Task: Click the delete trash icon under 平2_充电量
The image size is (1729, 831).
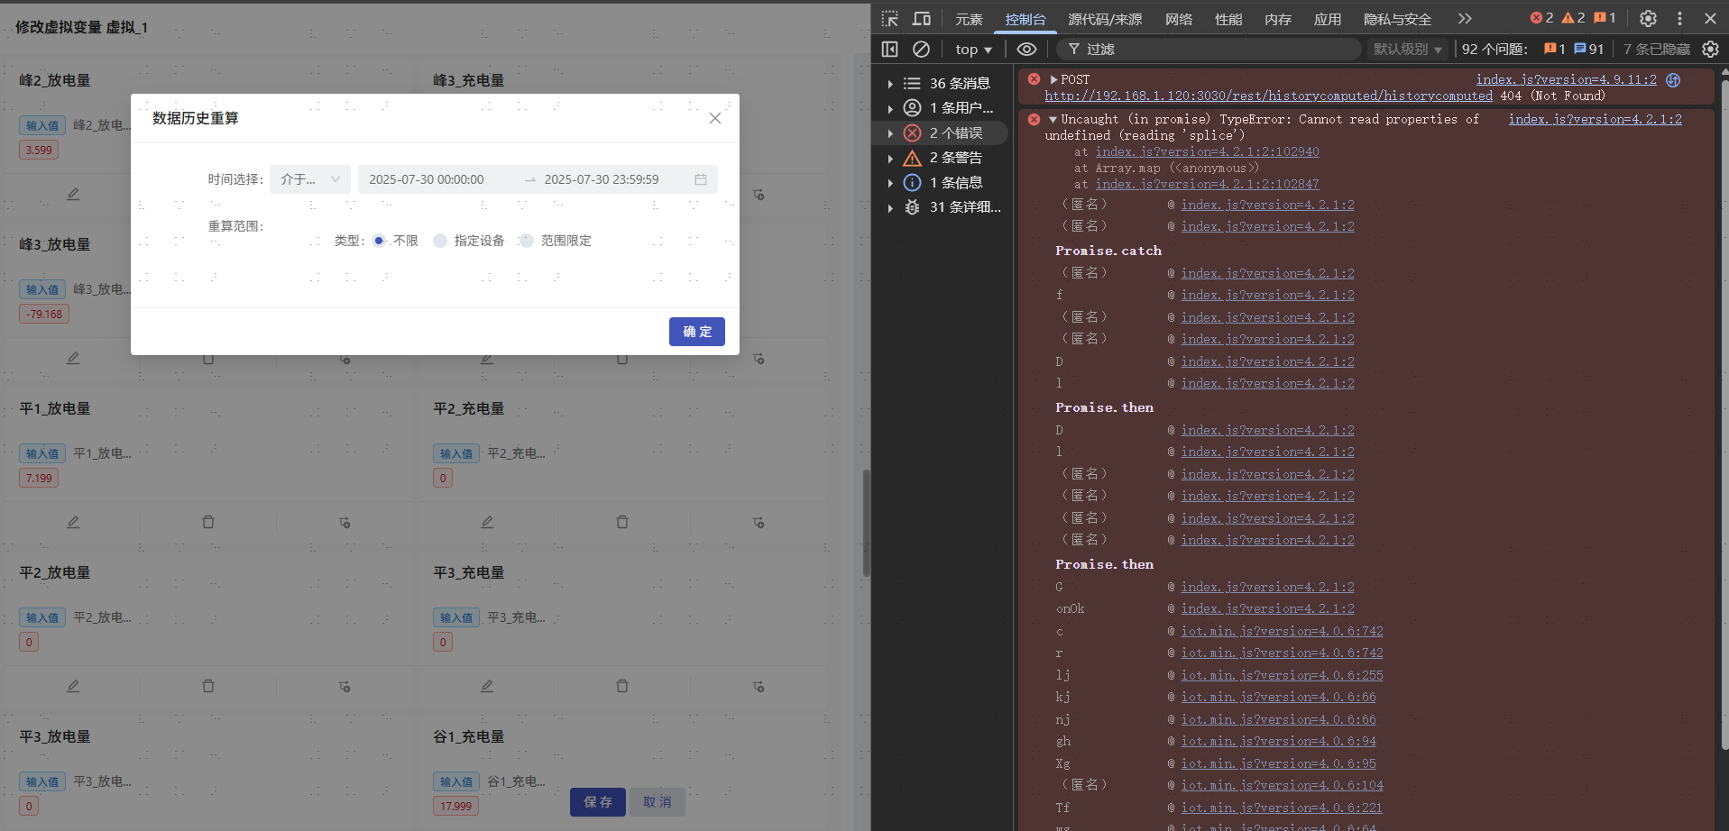Action: click(x=622, y=522)
